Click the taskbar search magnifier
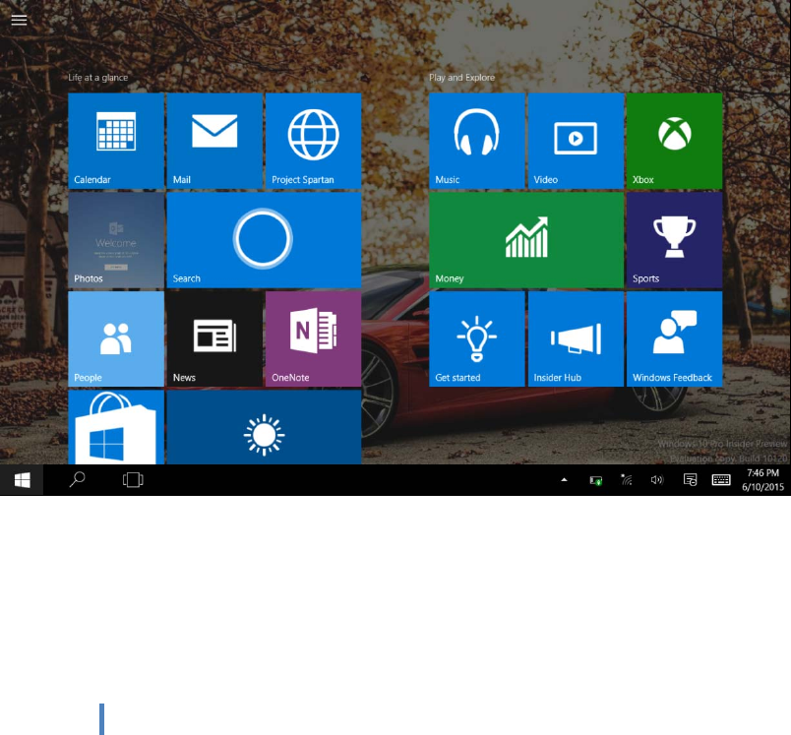Image resolution: width=791 pixels, height=735 pixels. [x=77, y=479]
